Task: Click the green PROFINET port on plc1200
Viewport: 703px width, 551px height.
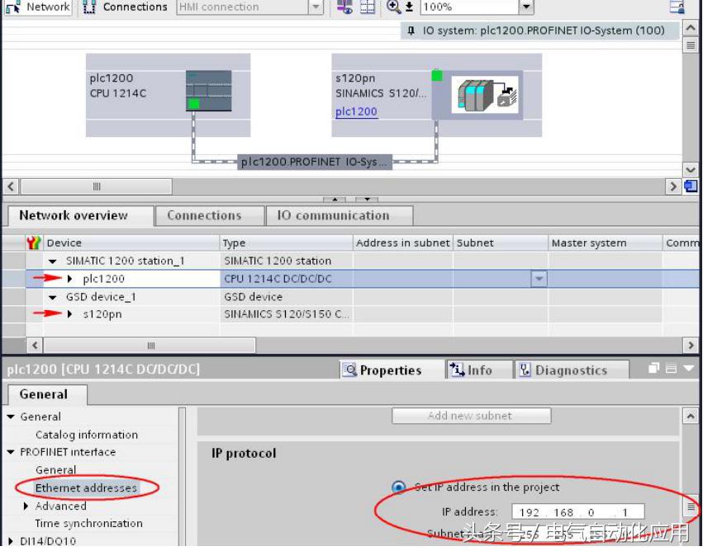Action: coord(193,104)
